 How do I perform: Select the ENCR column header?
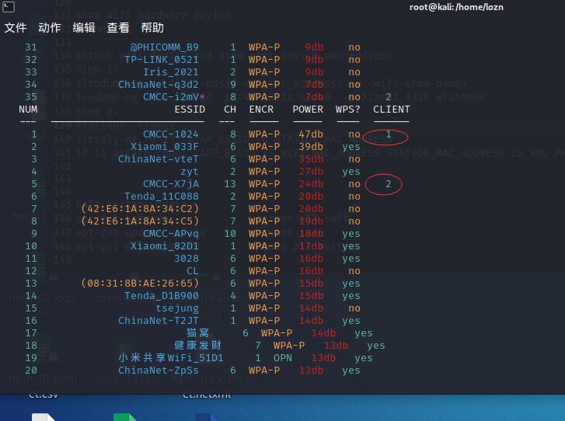click(261, 110)
